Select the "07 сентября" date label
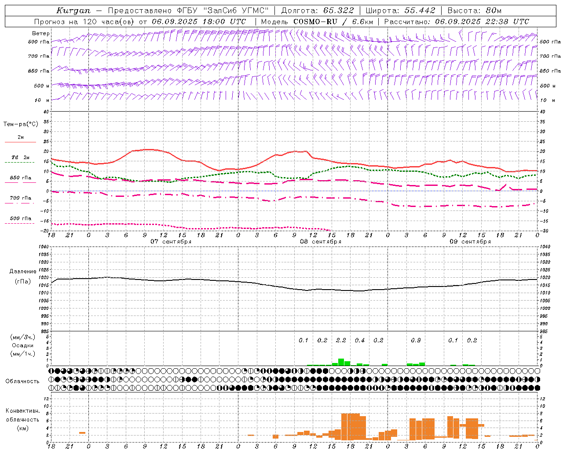The width and height of the screenshot is (563, 450). click(x=171, y=242)
